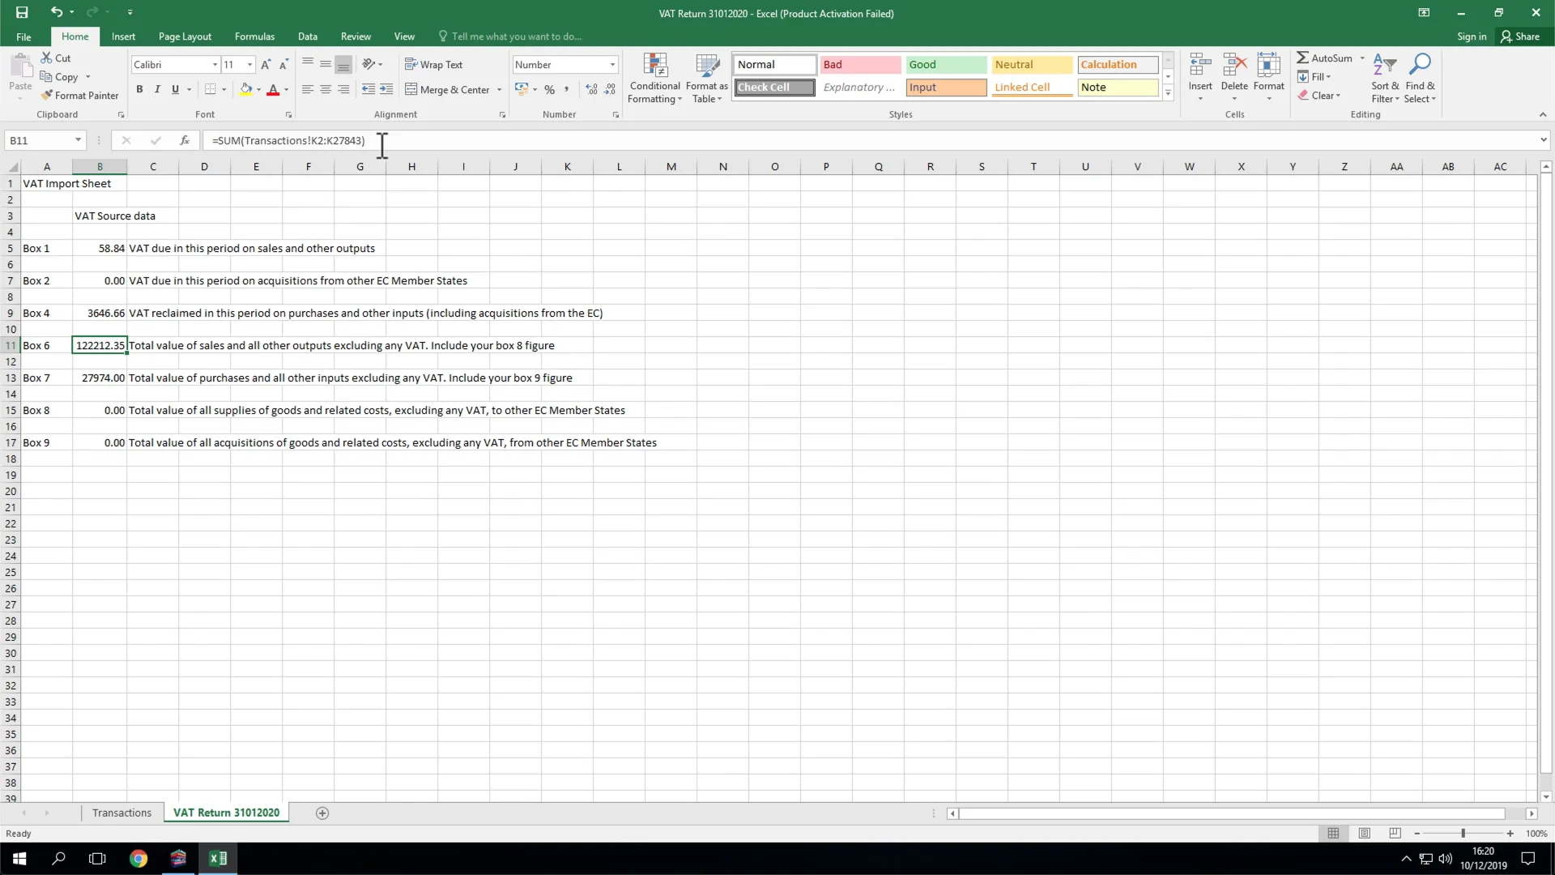Viewport: 1555px width, 875px height.
Task: Open the Number format dropdown
Action: click(x=612, y=65)
